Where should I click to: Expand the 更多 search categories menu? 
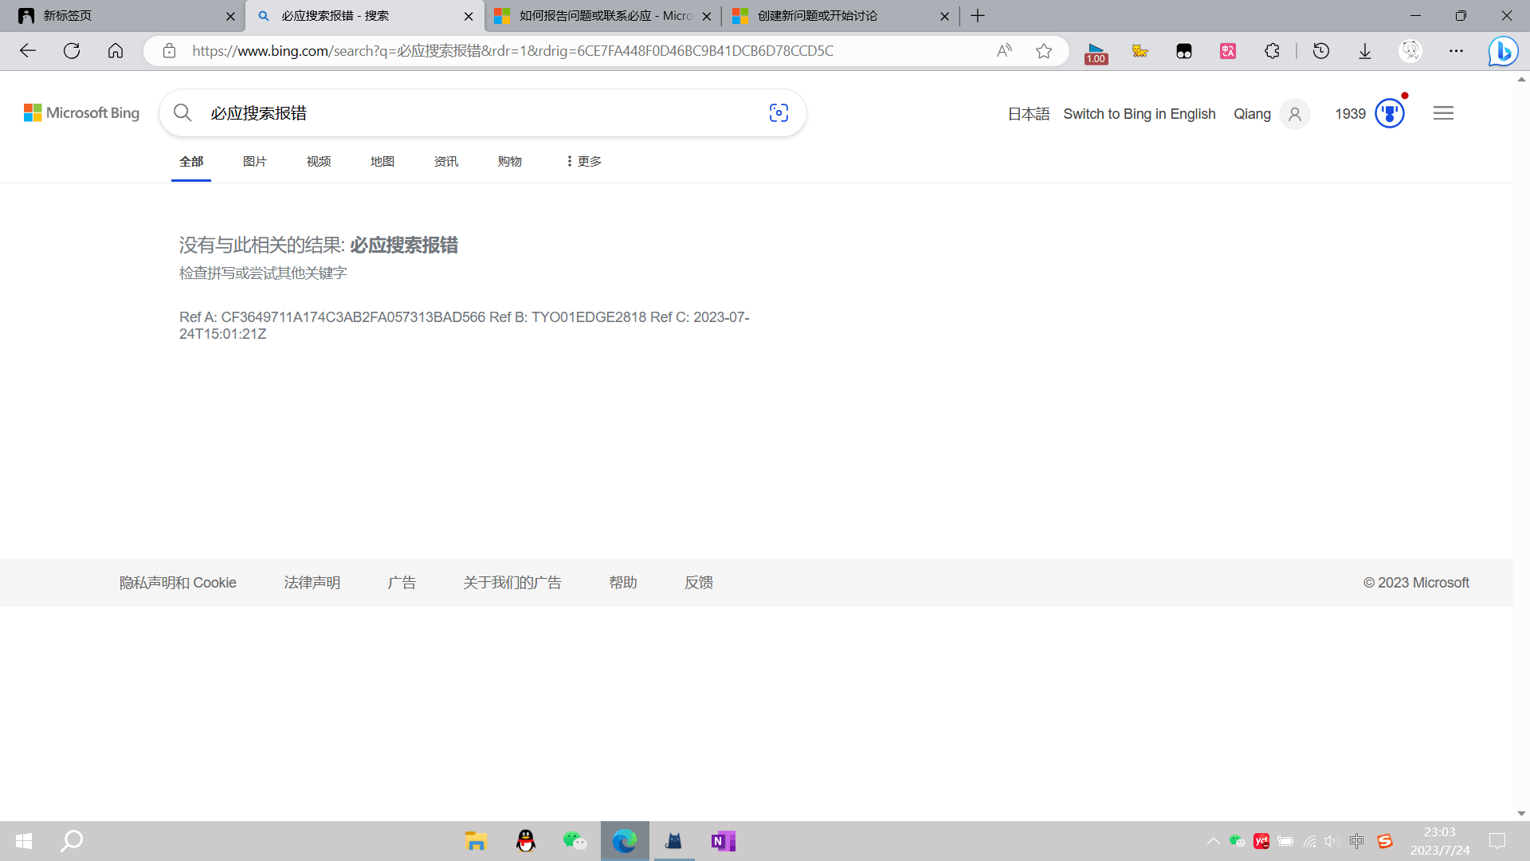(x=584, y=161)
